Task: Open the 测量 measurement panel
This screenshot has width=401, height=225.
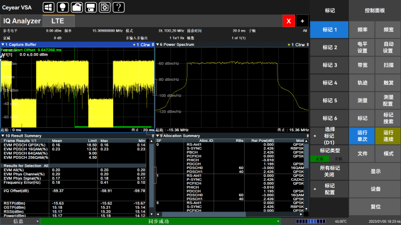Action: point(362,101)
